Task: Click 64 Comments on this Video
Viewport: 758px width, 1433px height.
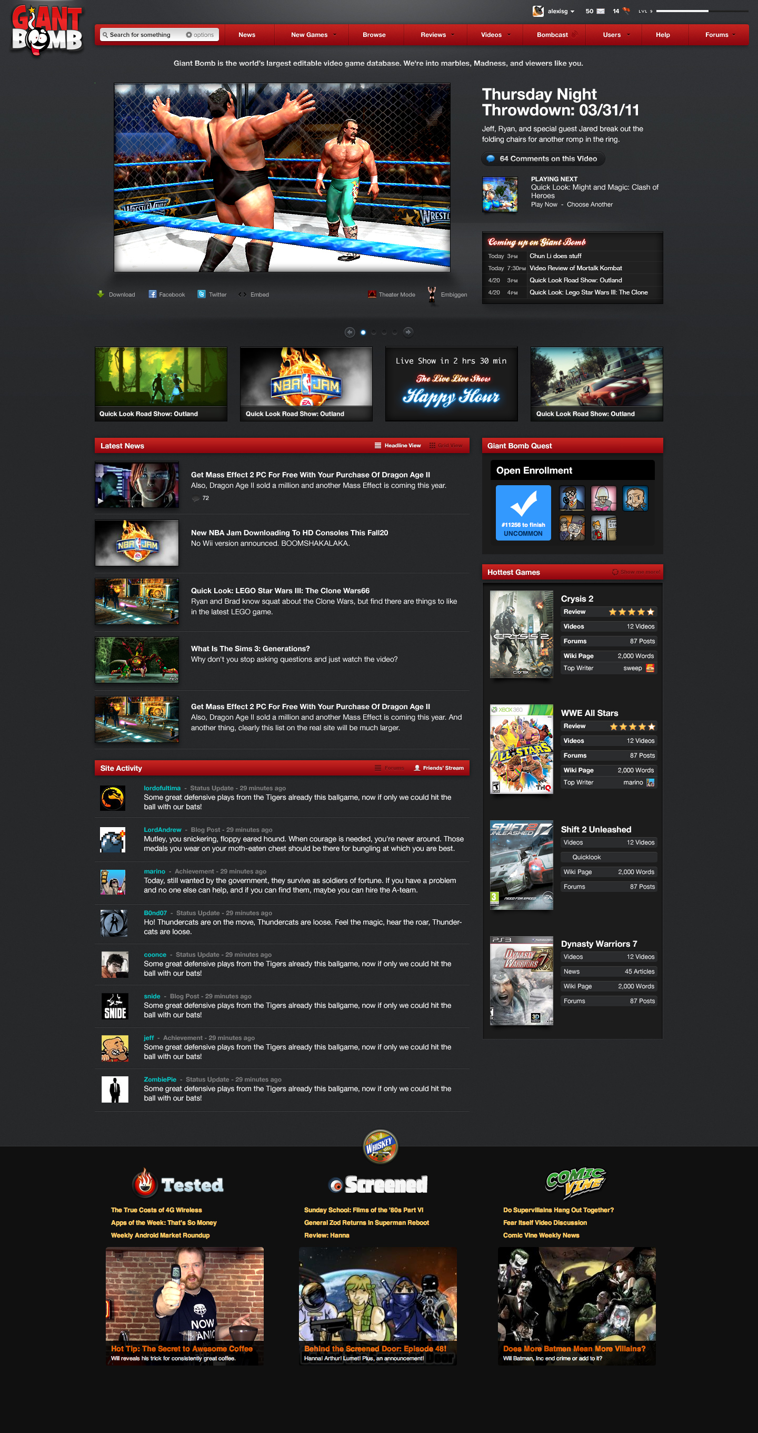Action: pos(543,159)
